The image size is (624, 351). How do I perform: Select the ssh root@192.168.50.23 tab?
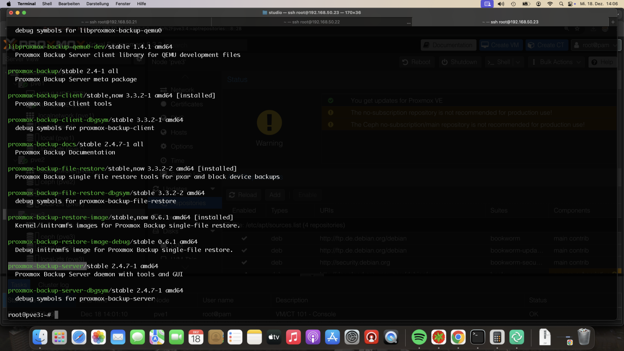pyautogui.click(x=510, y=22)
